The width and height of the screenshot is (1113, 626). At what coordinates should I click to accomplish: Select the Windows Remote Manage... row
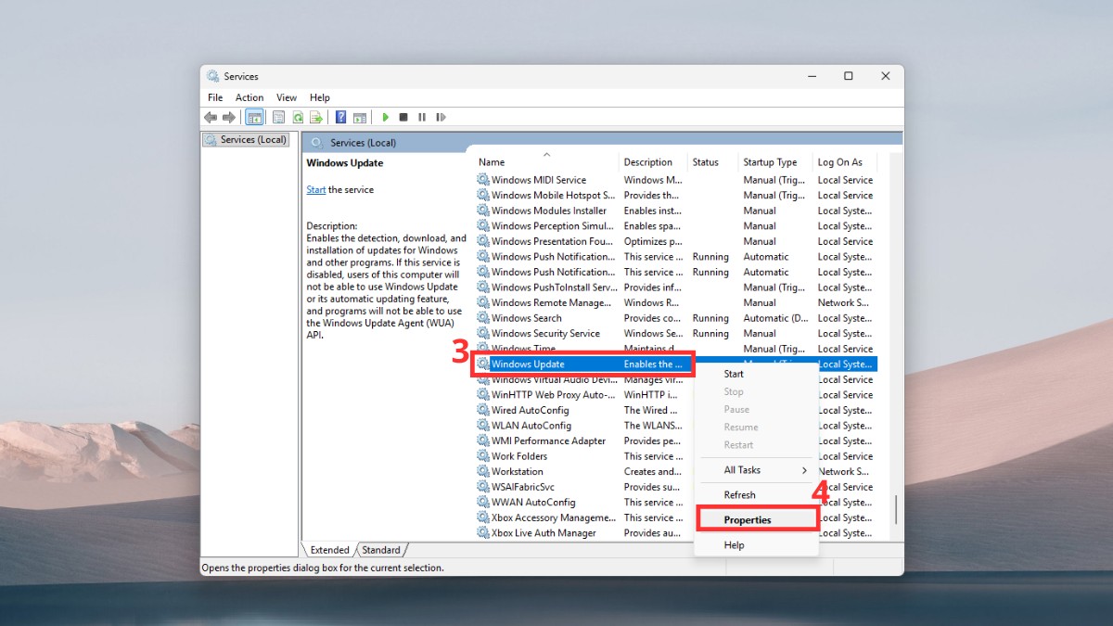pos(675,302)
